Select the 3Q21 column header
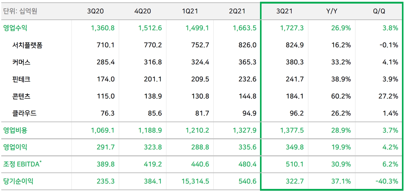This screenshot has width=405, height=192. 284,11
